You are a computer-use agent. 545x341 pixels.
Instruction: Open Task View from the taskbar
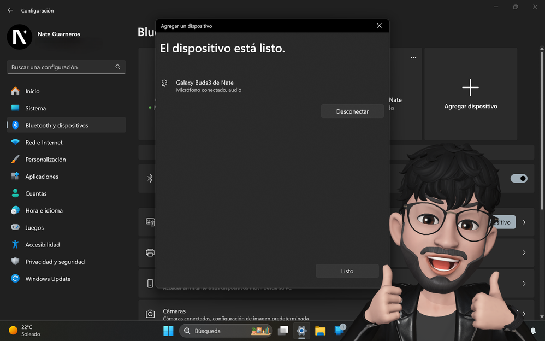pyautogui.click(x=283, y=331)
